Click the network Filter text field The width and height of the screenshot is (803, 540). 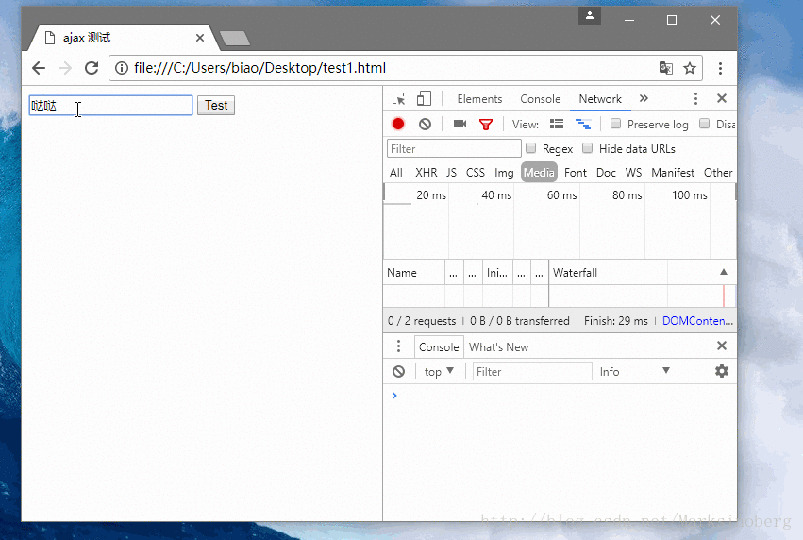[x=454, y=148]
